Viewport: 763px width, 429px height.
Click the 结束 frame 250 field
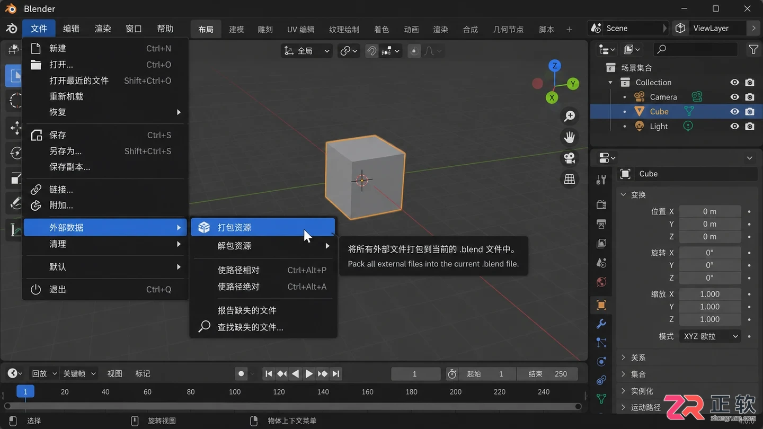coord(547,373)
